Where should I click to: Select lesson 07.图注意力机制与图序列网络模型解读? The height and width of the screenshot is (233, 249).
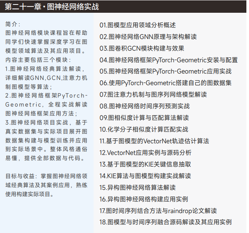click(153, 95)
